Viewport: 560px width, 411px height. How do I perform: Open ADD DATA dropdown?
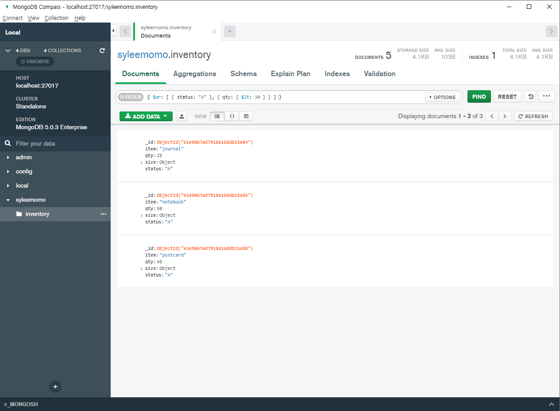(146, 116)
